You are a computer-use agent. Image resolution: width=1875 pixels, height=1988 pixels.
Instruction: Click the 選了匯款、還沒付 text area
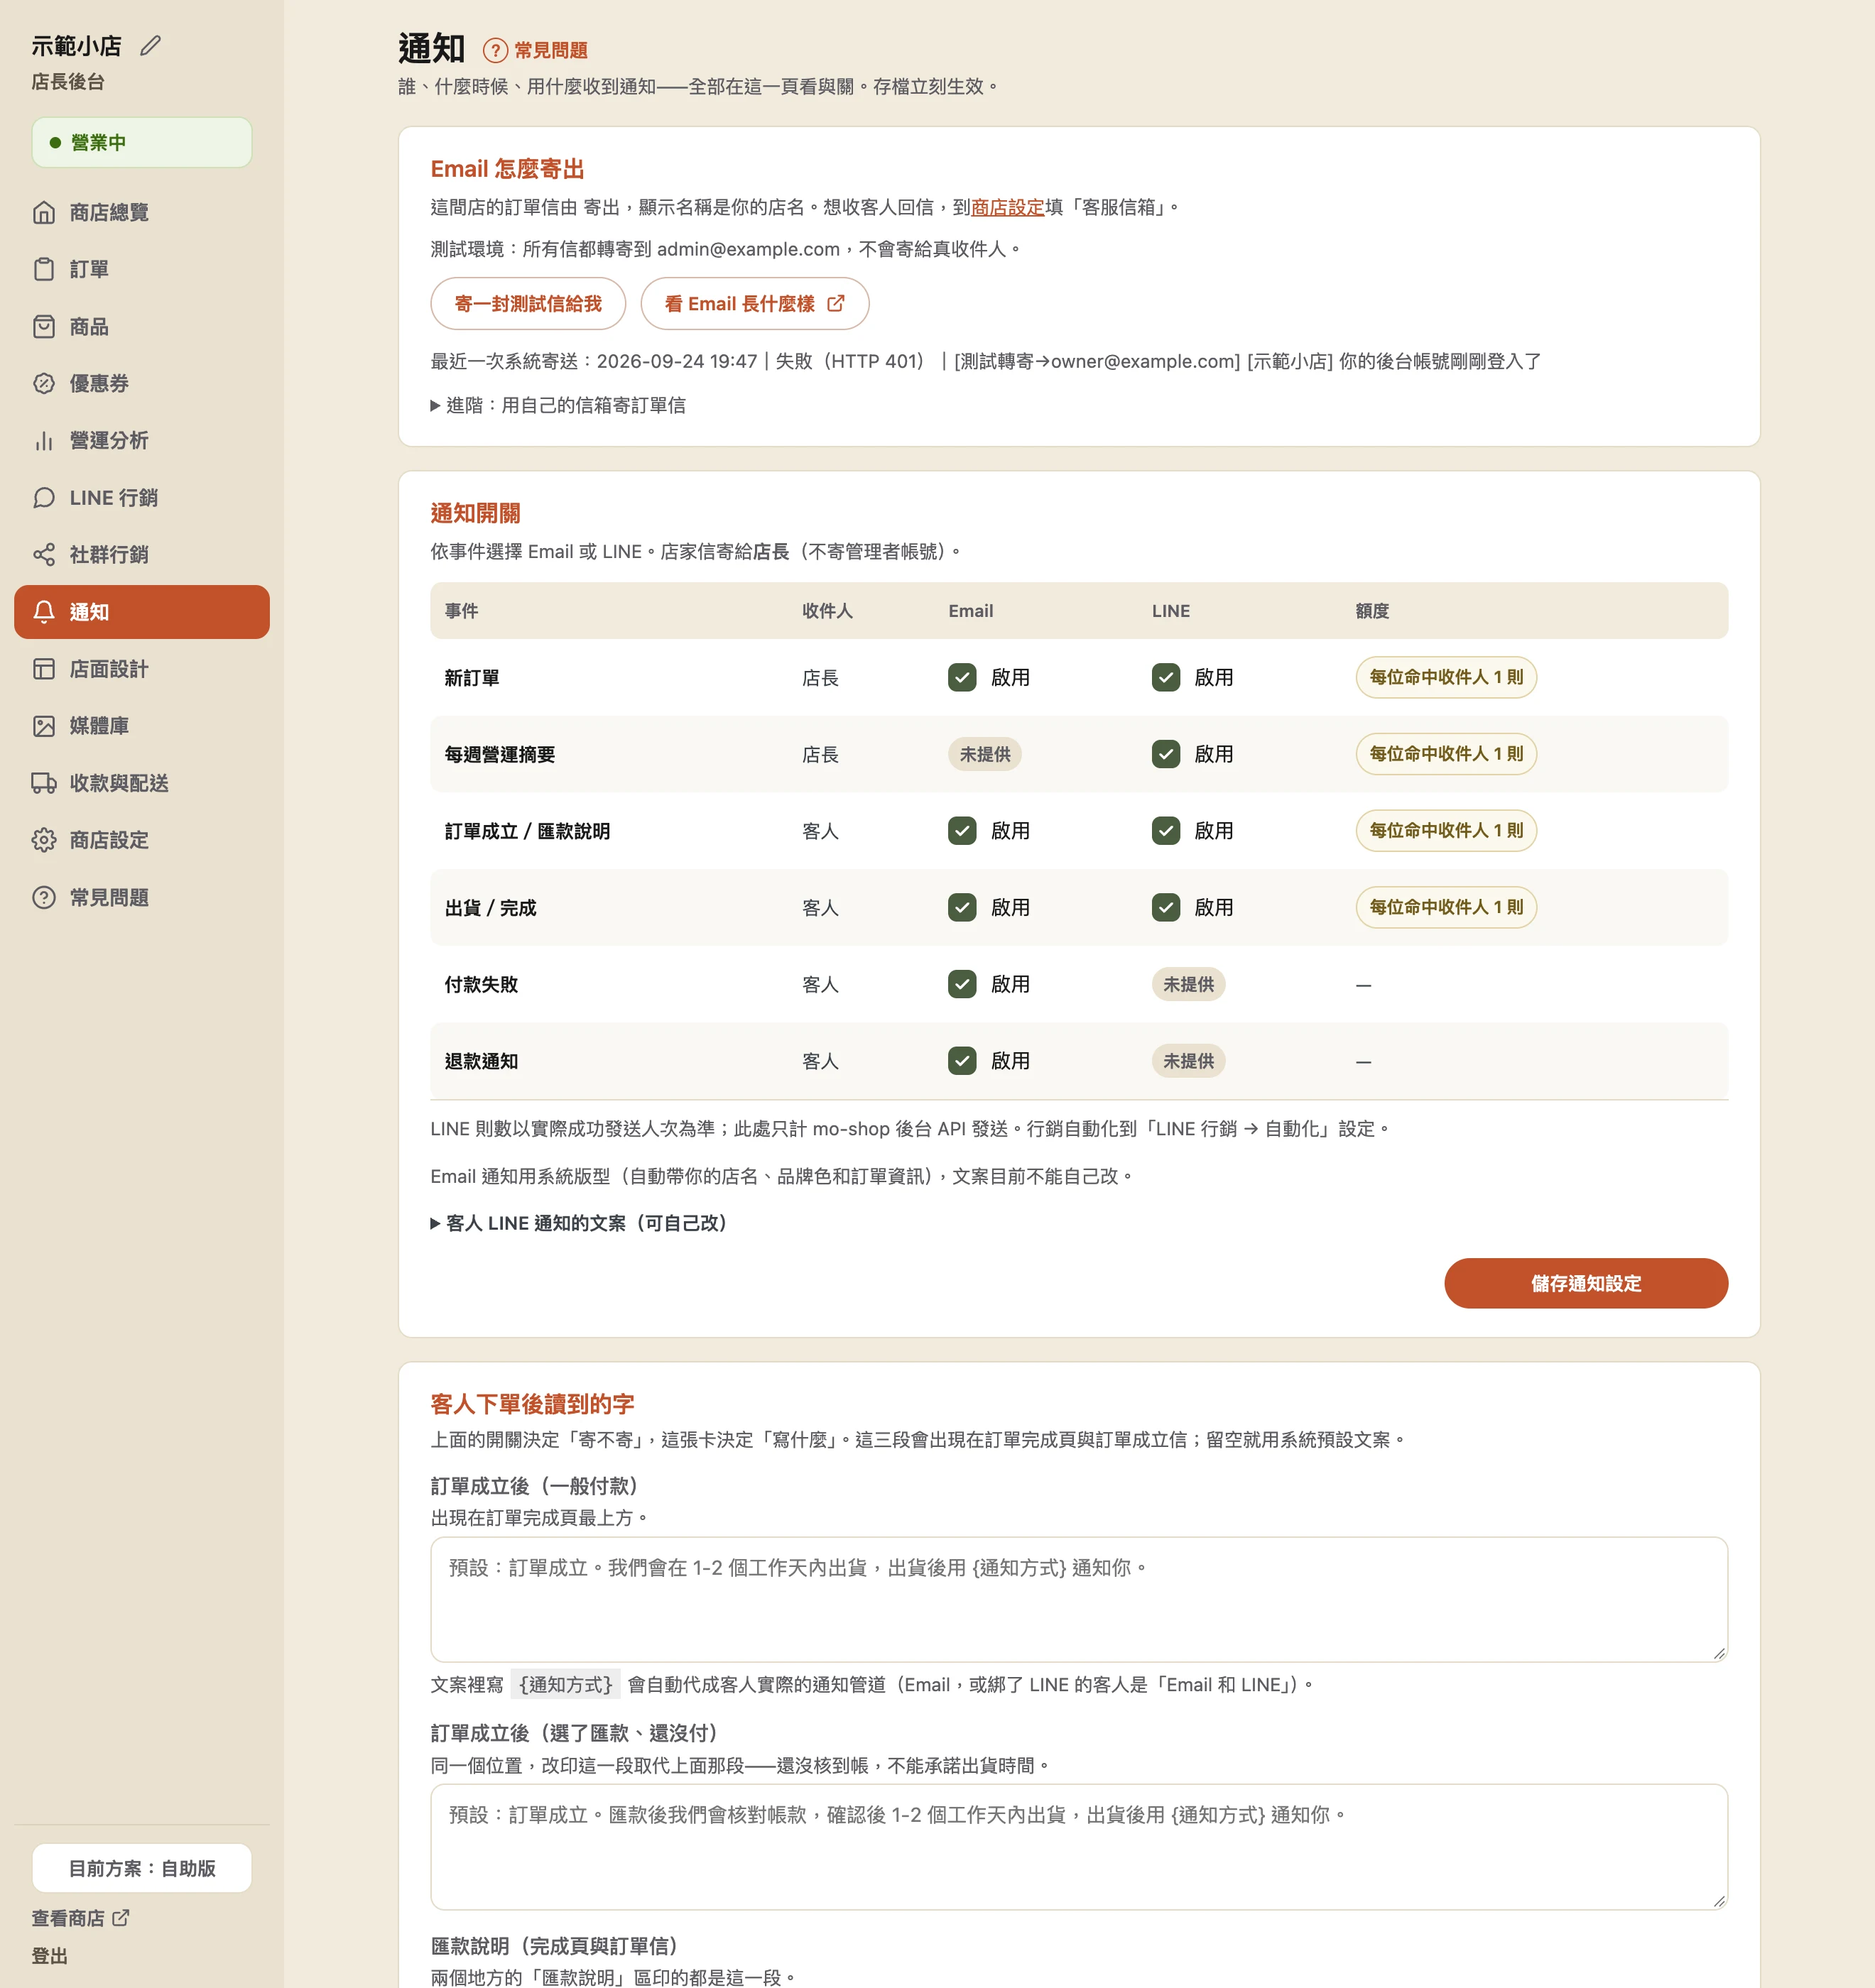[1079, 1846]
